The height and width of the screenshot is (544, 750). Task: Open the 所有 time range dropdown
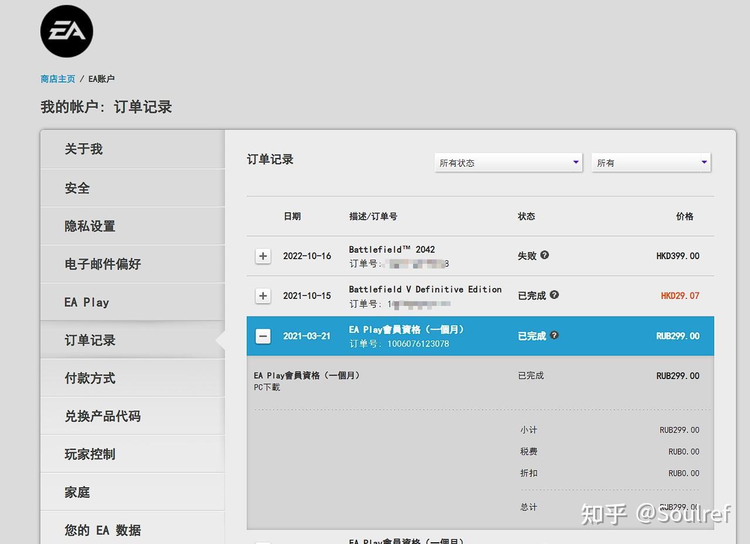[650, 163]
